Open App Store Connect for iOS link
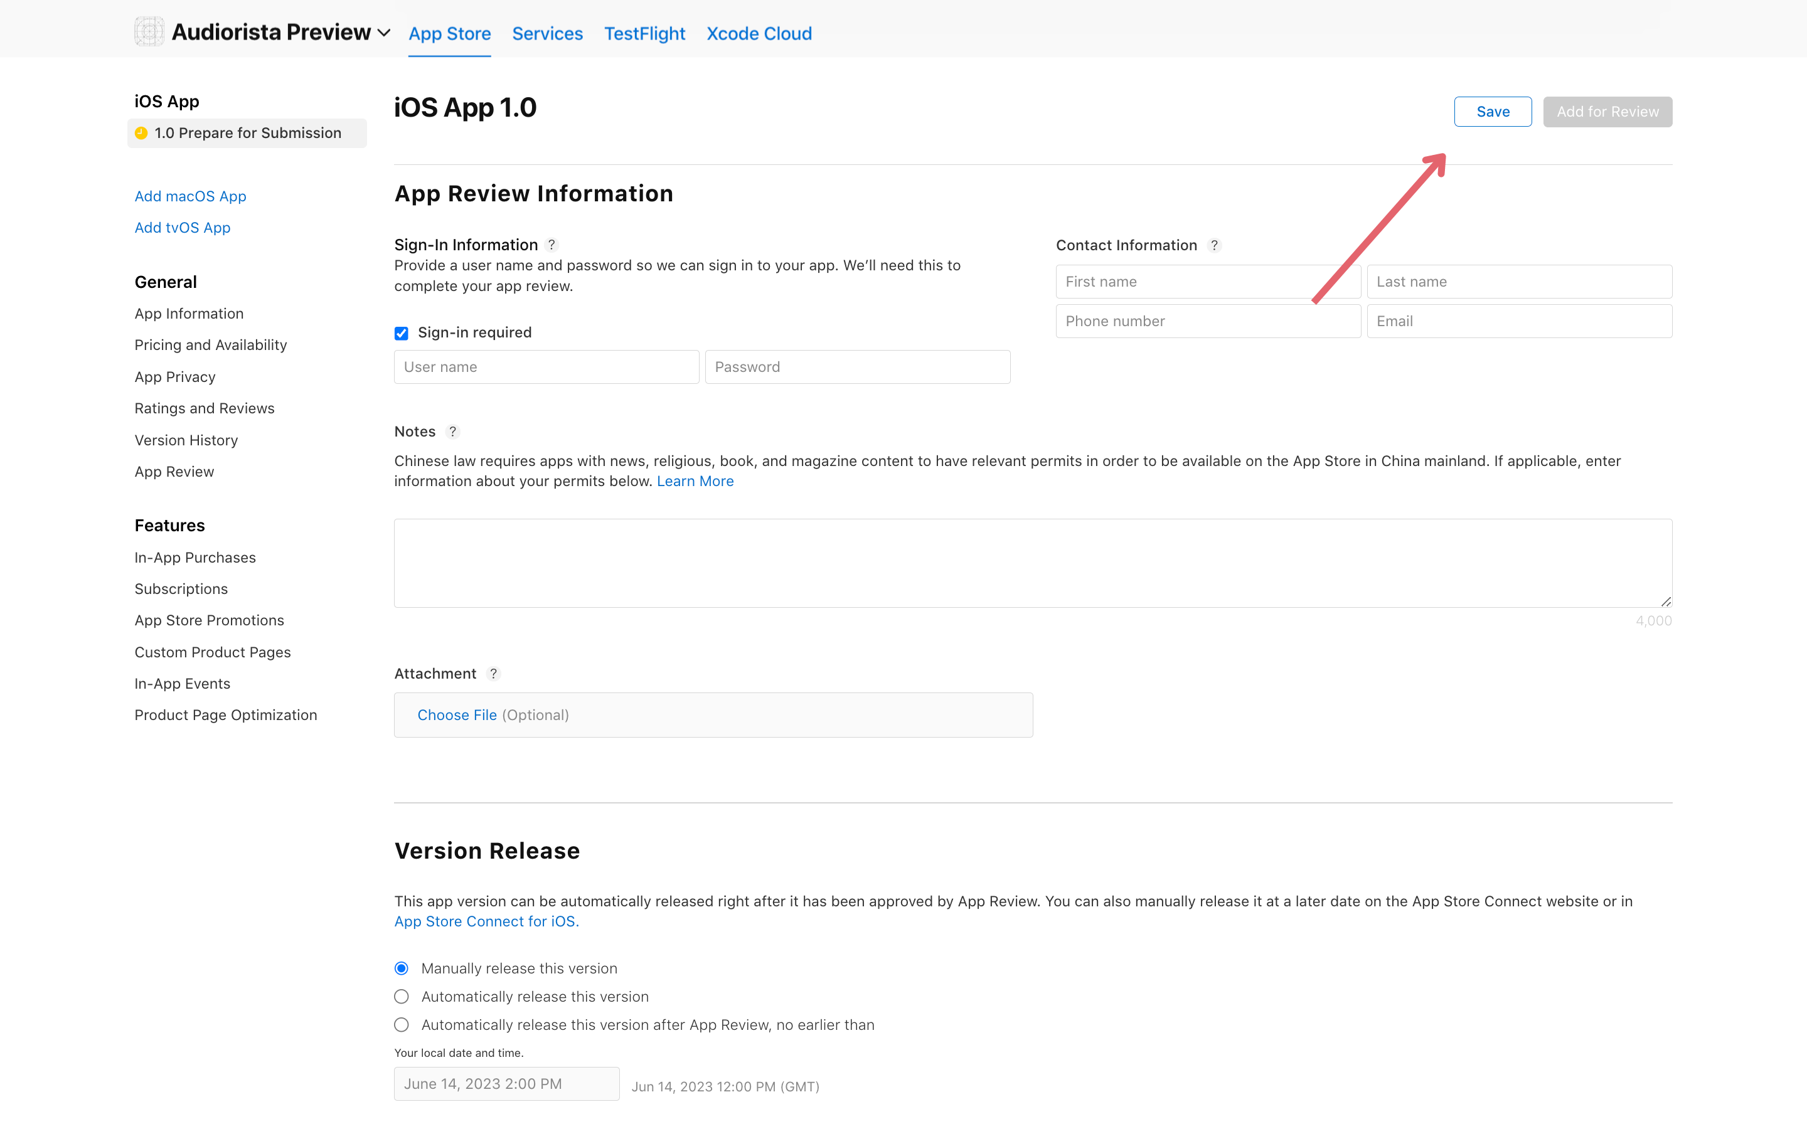 pyautogui.click(x=486, y=921)
